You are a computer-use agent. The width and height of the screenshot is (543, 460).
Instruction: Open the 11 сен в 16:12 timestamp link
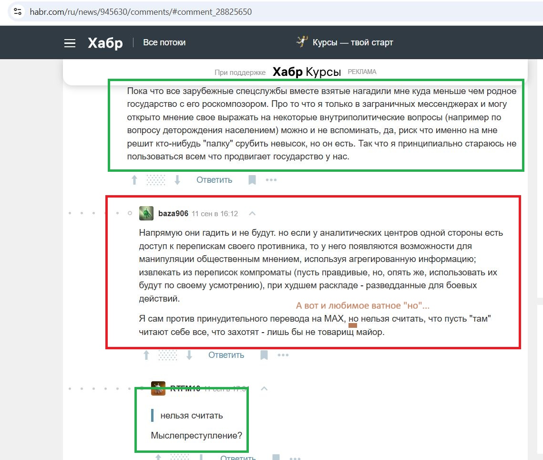(x=215, y=214)
